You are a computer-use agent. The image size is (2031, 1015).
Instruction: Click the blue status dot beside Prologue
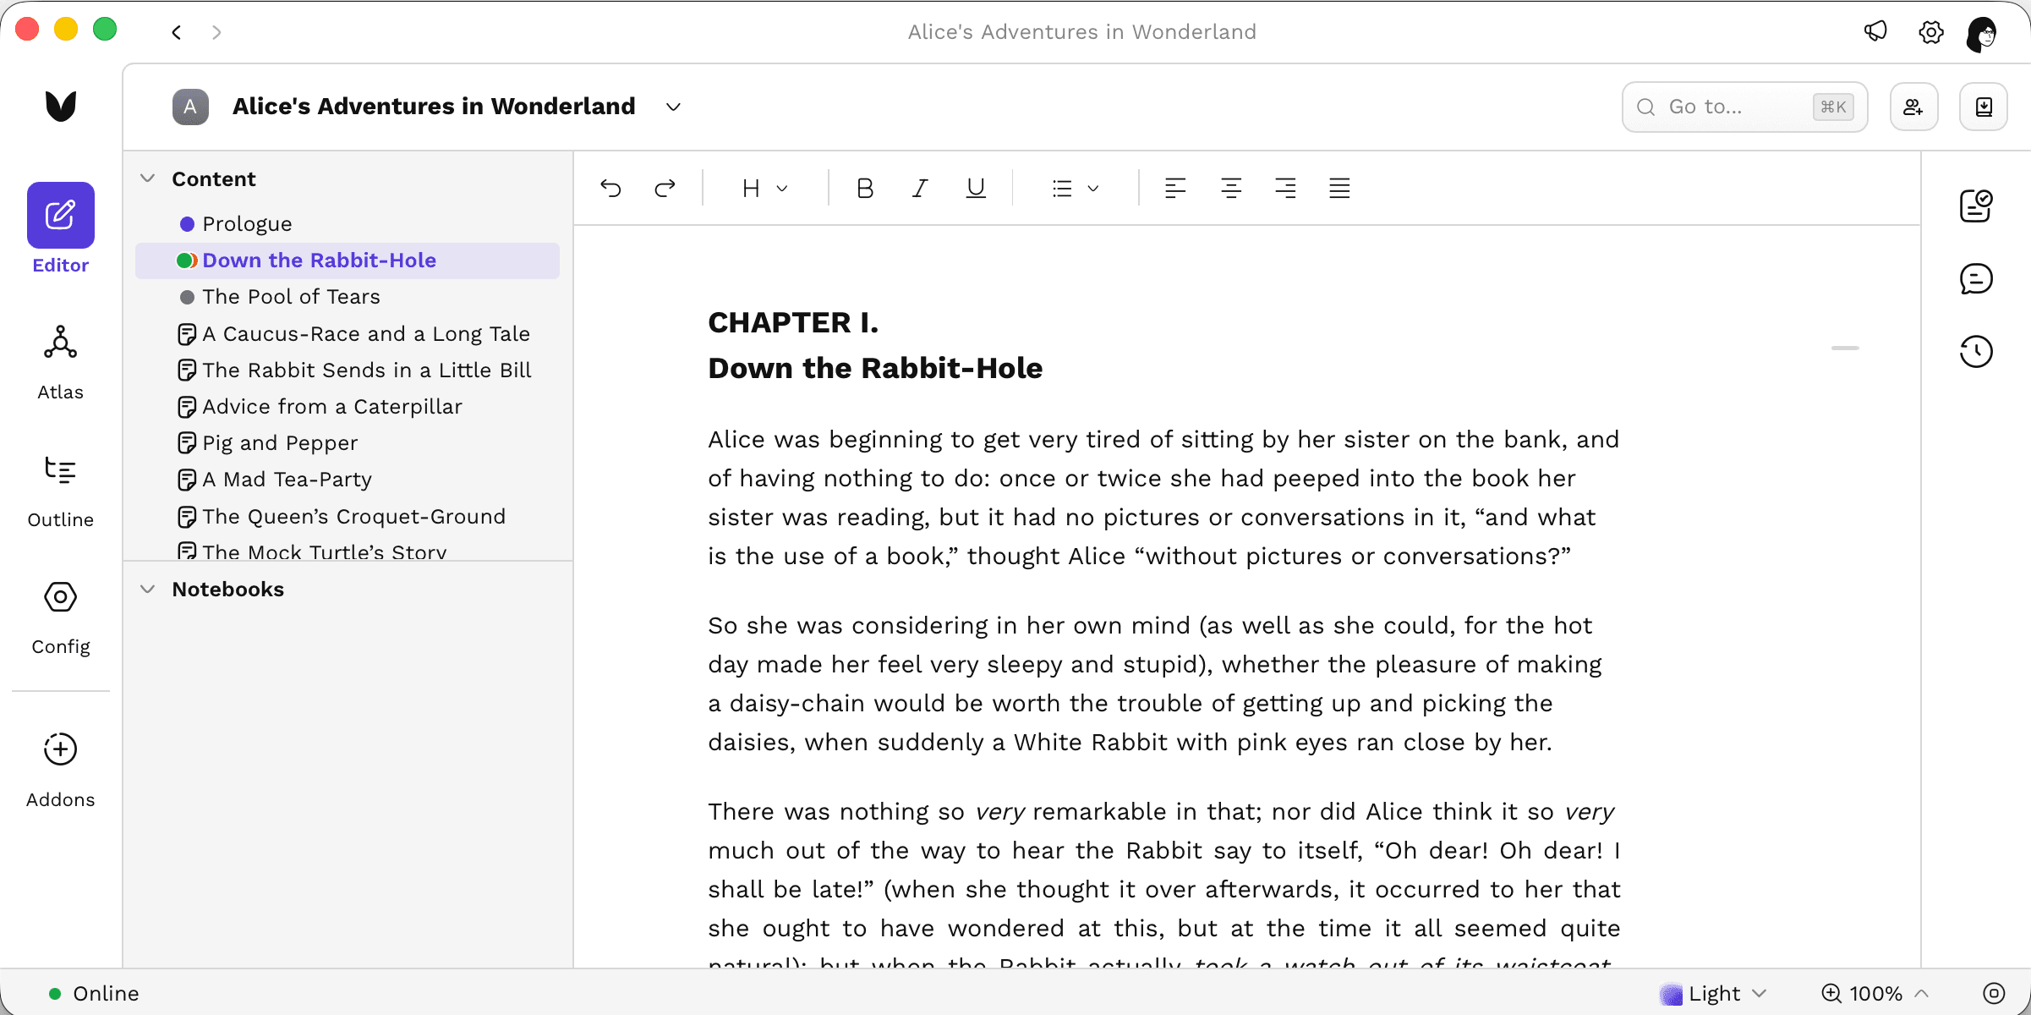[187, 224]
